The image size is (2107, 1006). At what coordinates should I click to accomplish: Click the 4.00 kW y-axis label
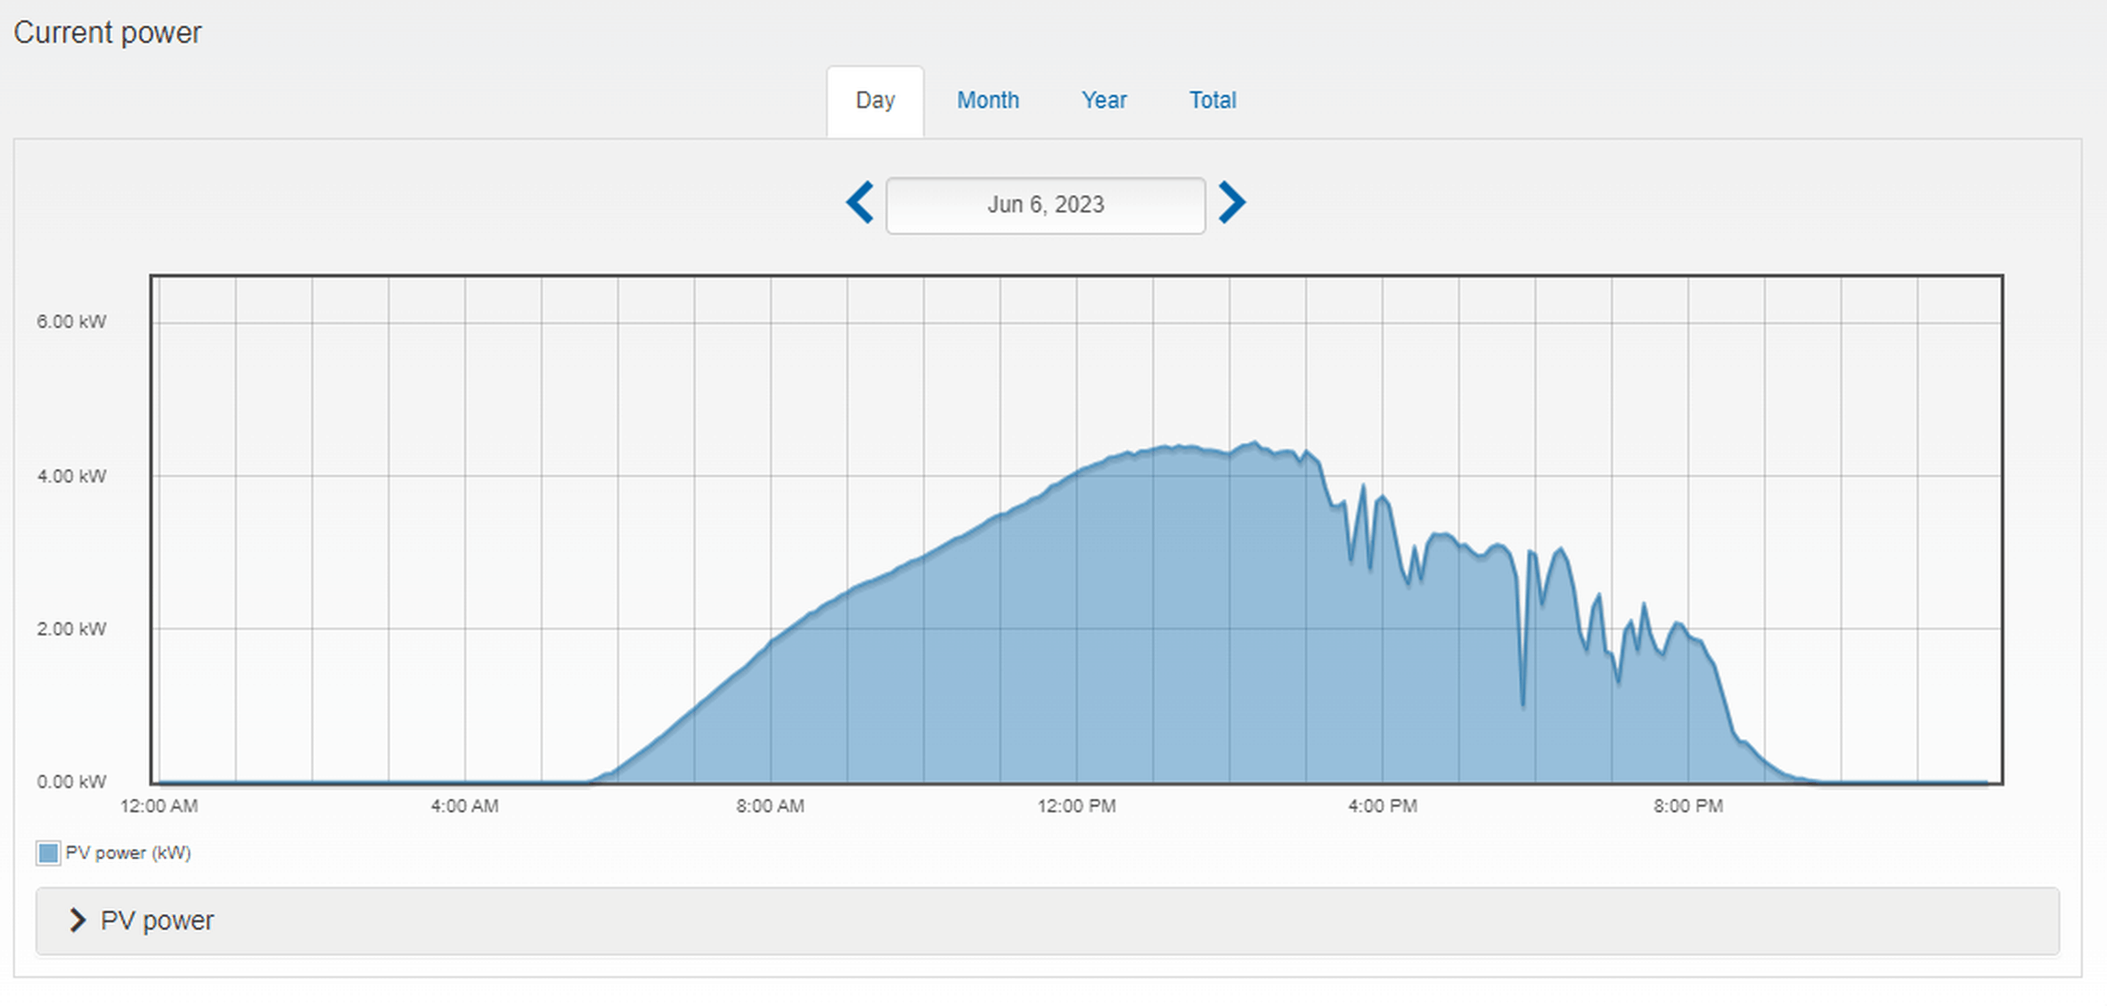71,475
